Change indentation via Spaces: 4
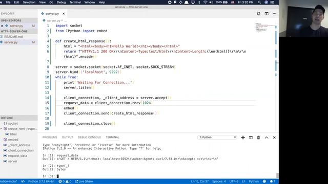The width and height of the screenshot is (328, 184). [219, 181]
